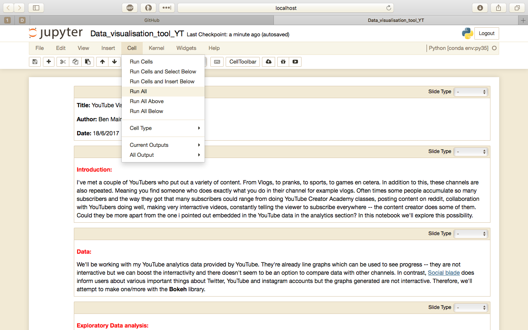Open Slide Type dropdown for the Introduction cell
Image resolution: width=528 pixels, height=330 pixels.
point(471,152)
